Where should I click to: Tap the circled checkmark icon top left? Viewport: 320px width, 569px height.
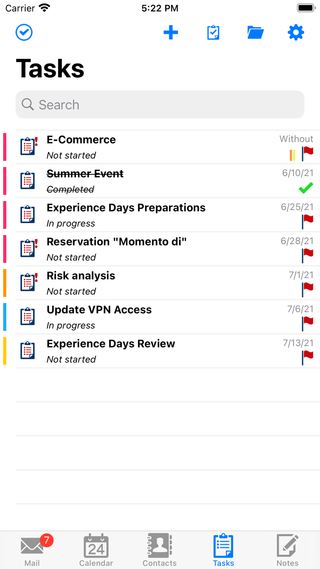click(24, 32)
